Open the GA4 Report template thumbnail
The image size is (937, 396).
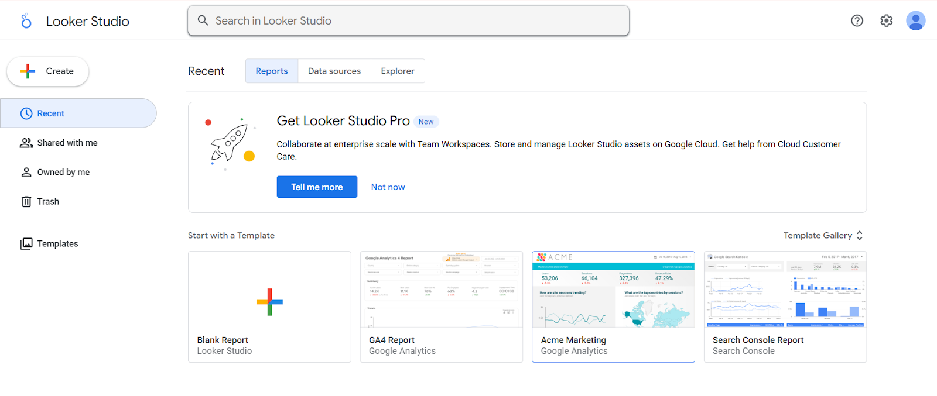pyautogui.click(x=442, y=290)
